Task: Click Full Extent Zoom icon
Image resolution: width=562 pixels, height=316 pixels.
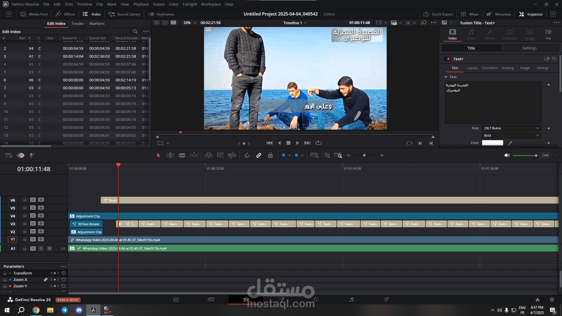Action: (314, 155)
